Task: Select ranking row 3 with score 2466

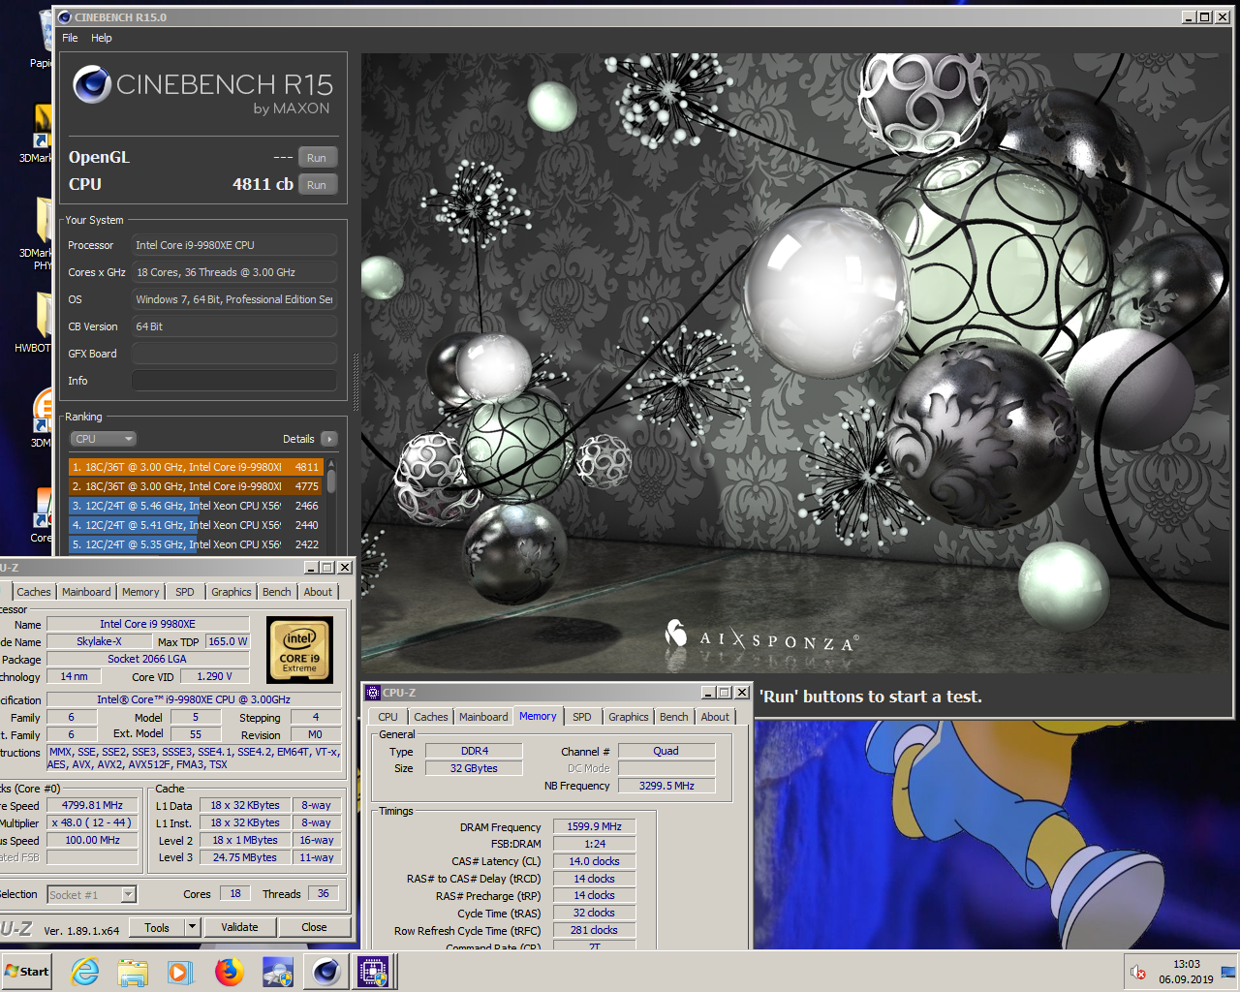Action: tap(196, 506)
